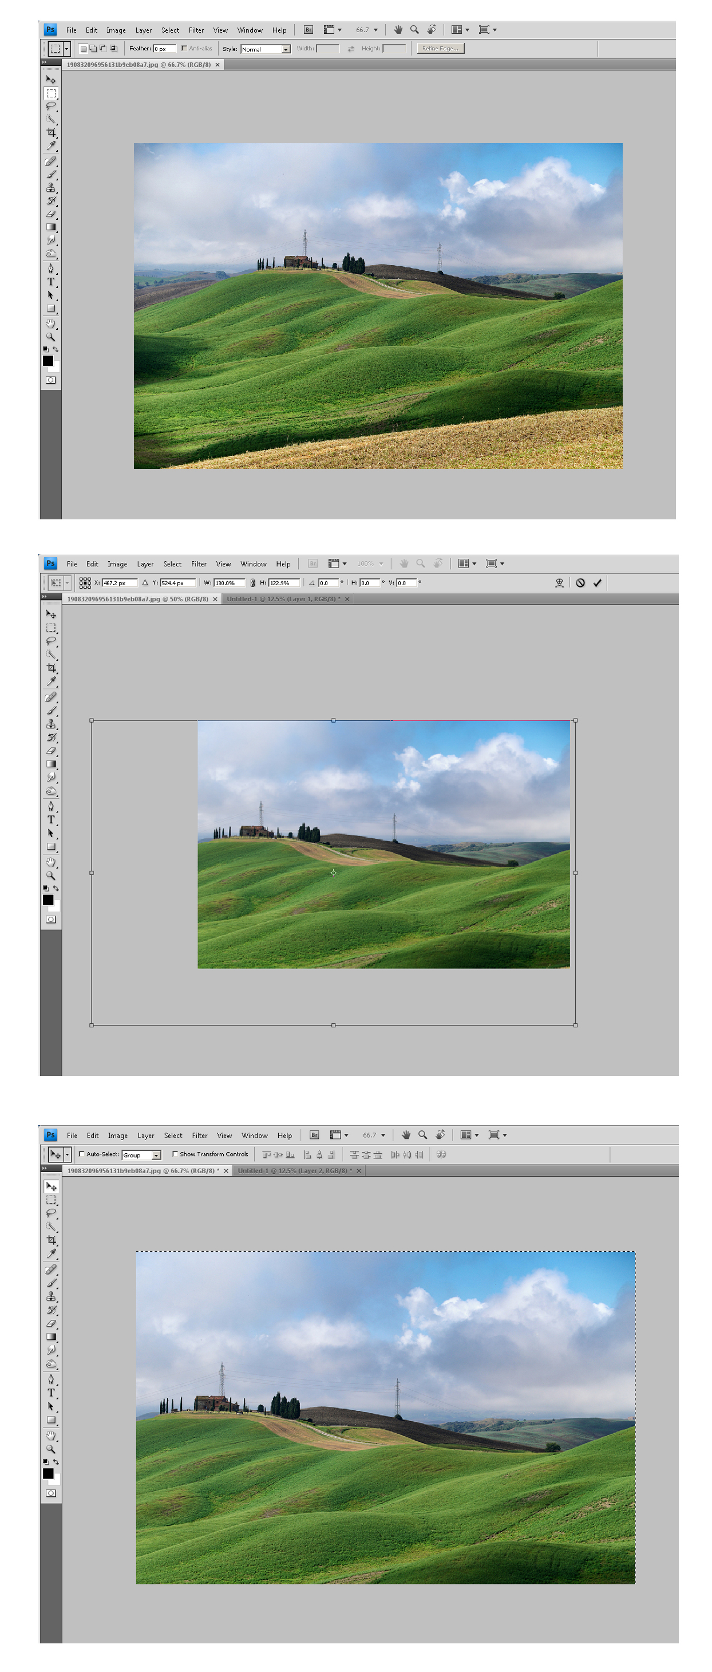Click the chain link maintain aspect ratio icon
Viewport: 712px width, 1672px height.
point(252,583)
